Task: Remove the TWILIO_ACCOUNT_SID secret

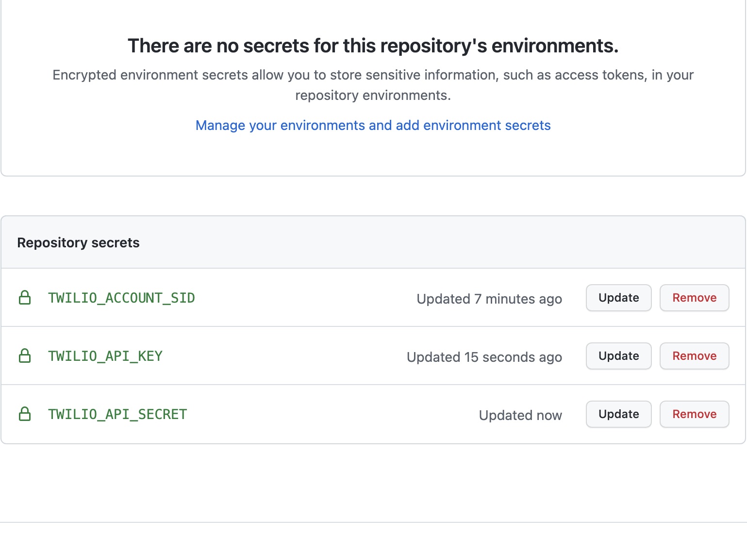Action: (694, 298)
